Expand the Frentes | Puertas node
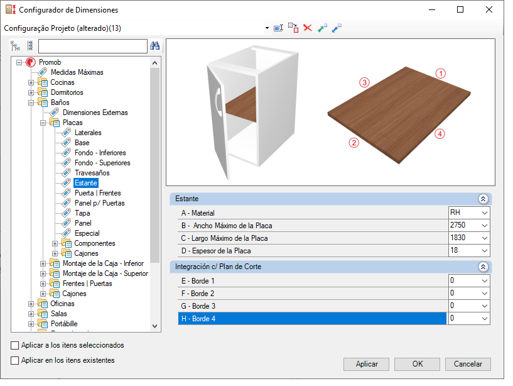 (x=43, y=284)
